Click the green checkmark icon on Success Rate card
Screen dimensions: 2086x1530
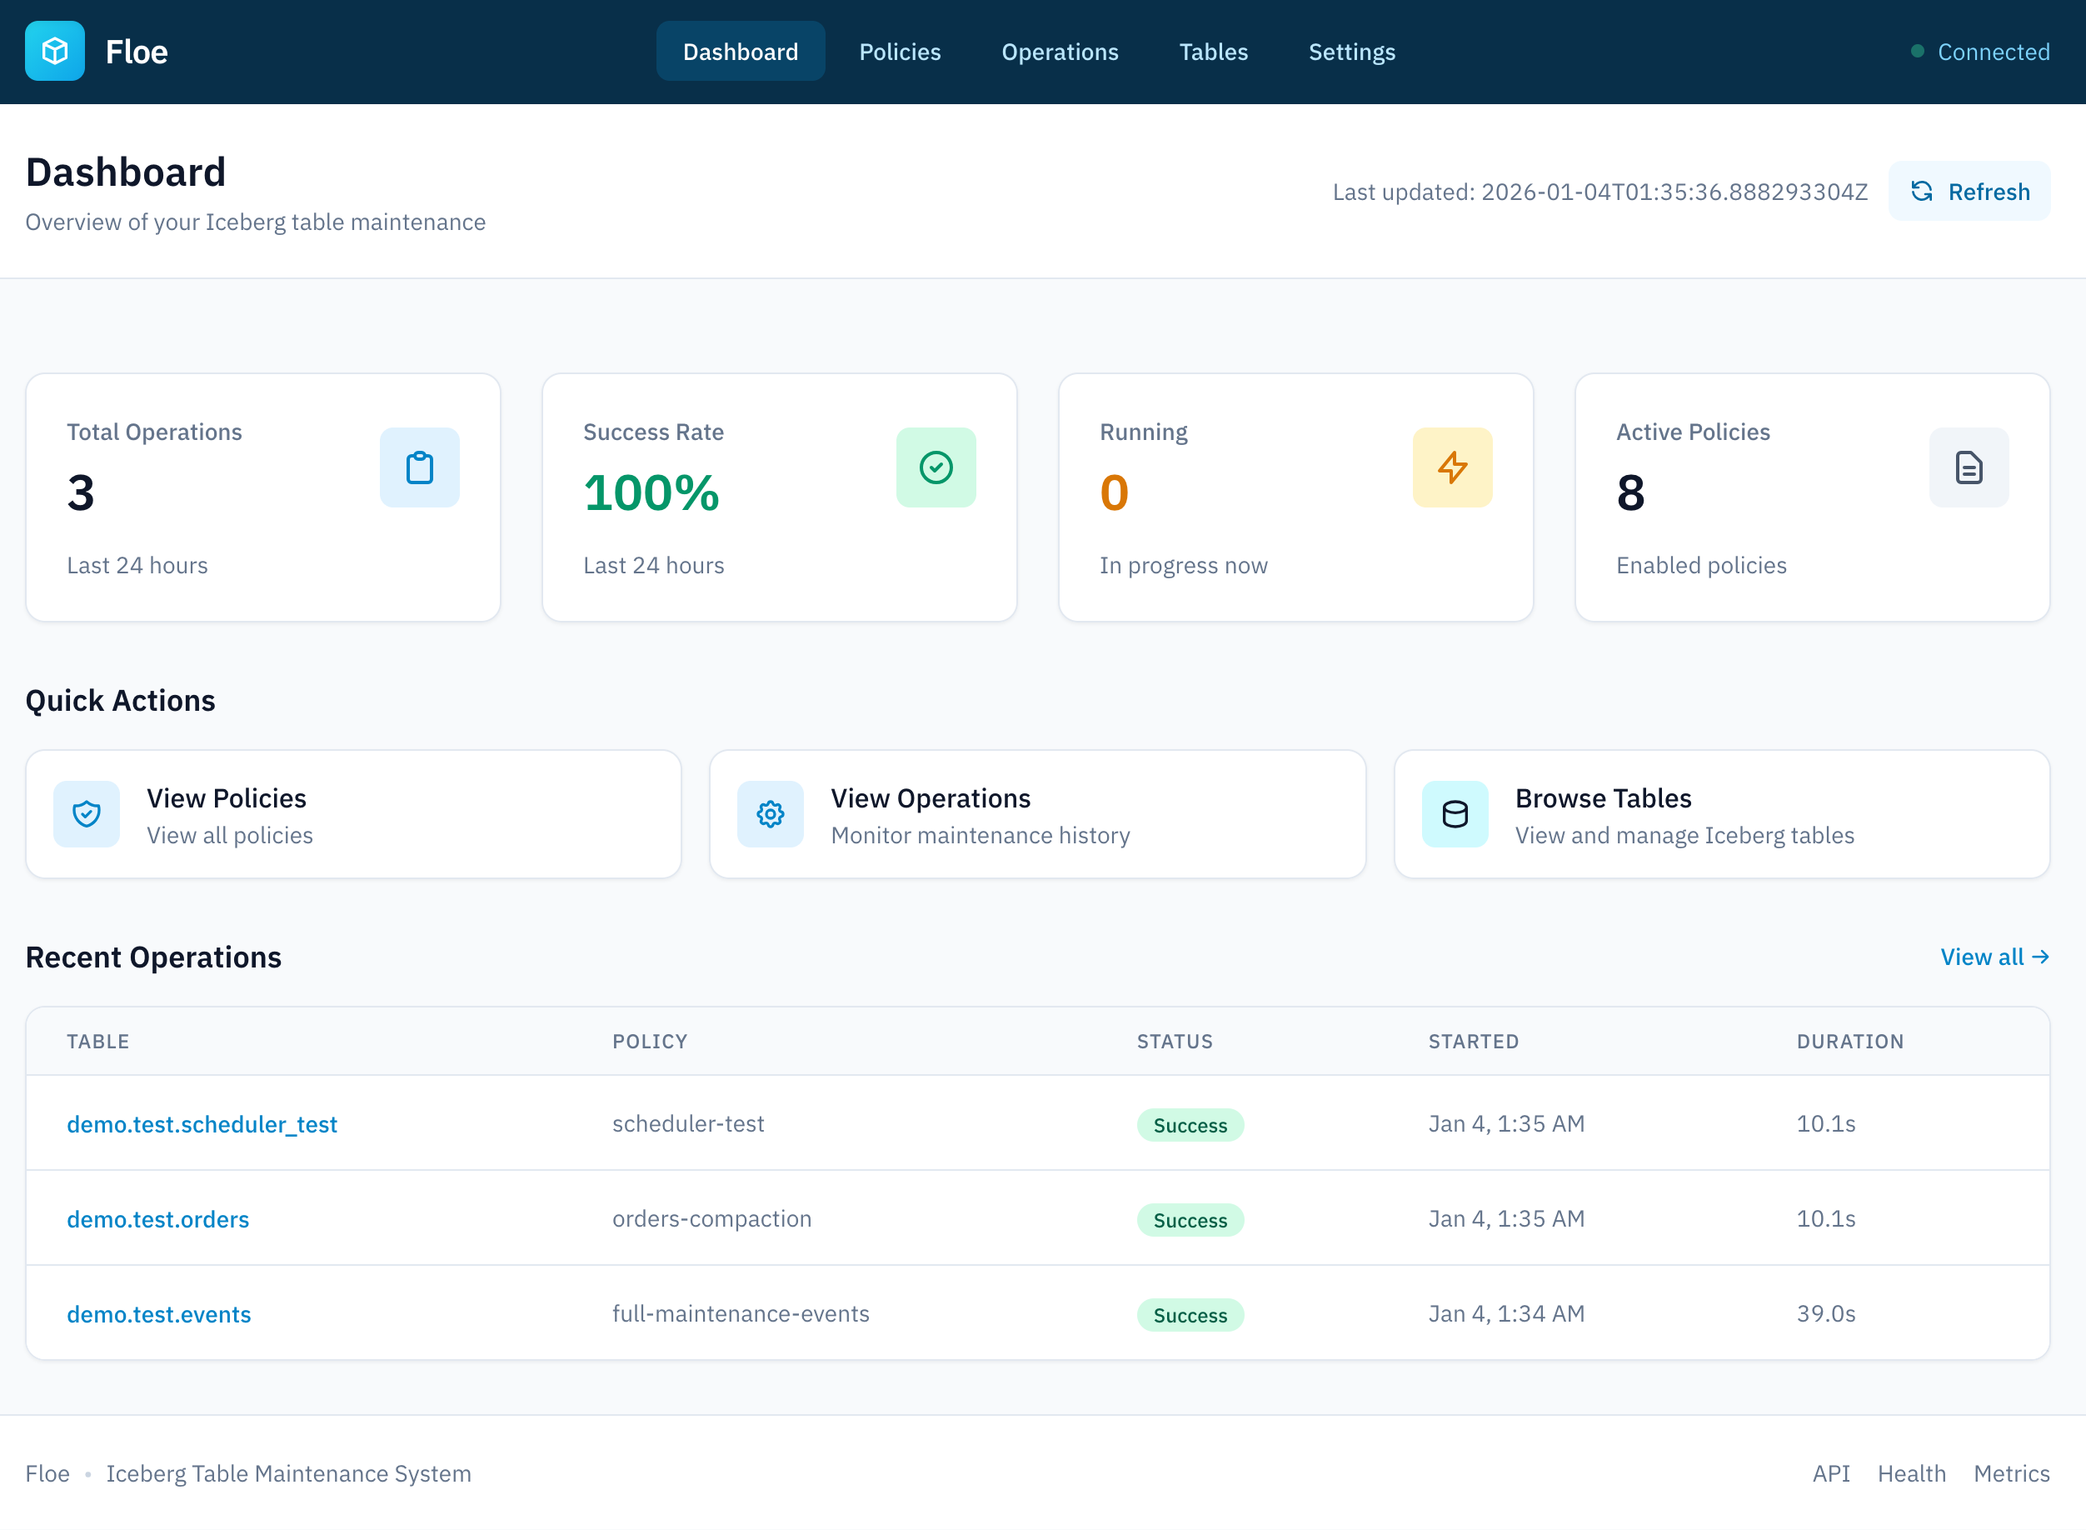(x=936, y=467)
